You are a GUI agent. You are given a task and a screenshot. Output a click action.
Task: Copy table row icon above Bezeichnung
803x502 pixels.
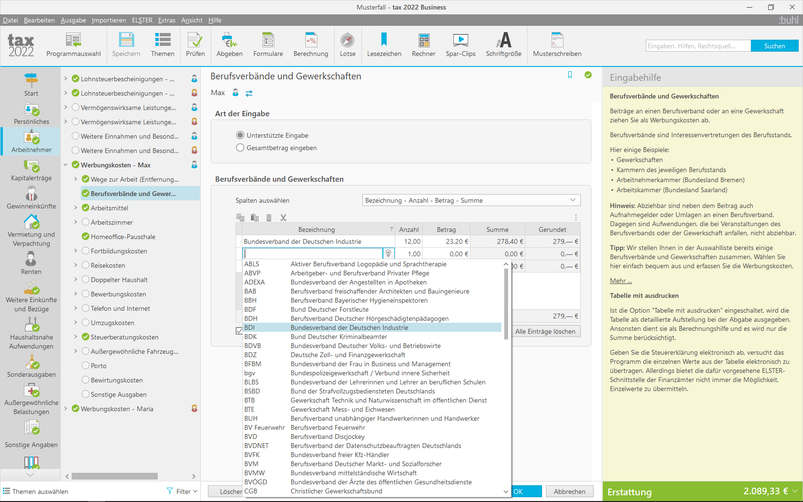(x=240, y=218)
